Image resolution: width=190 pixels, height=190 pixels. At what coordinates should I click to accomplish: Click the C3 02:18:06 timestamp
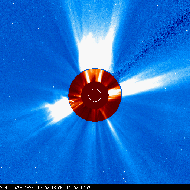(x=50, y=188)
